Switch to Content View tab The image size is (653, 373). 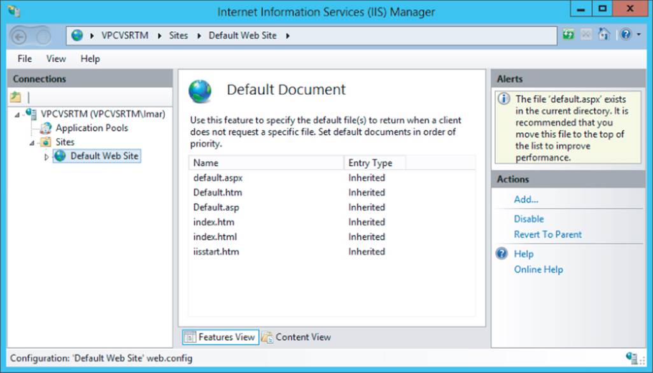297,337
